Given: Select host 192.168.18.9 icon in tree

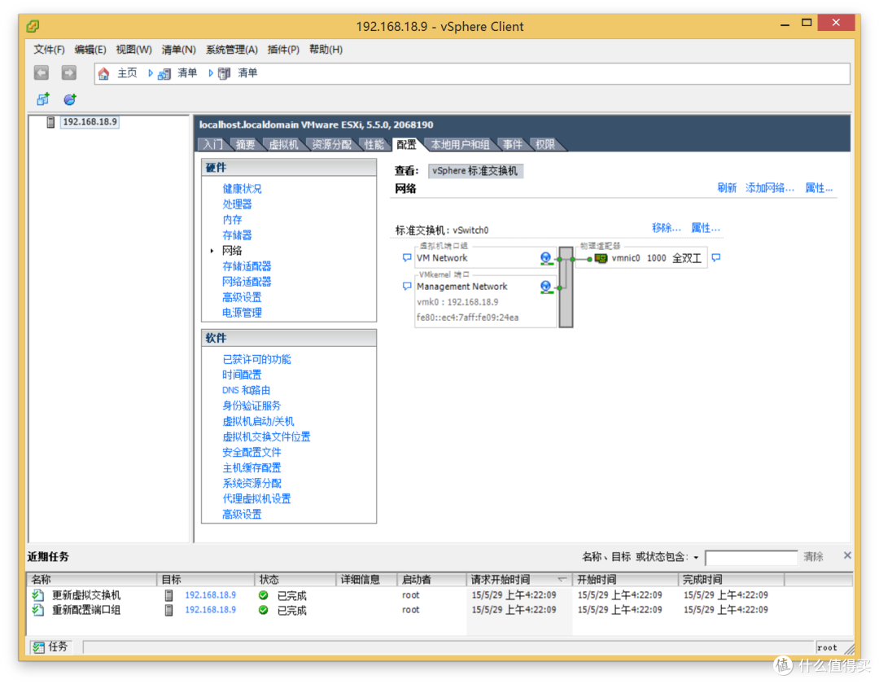Looking at the screenshot, I should 50,121.
